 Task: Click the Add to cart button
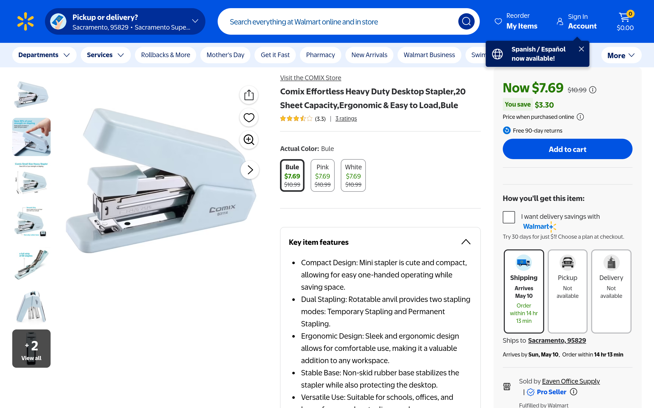567,149
